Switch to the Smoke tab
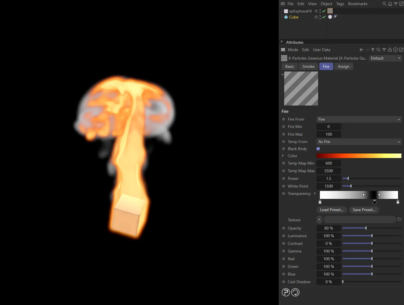Image resolution: width=404 pixels, height=305 pixels. click(308, 66)
